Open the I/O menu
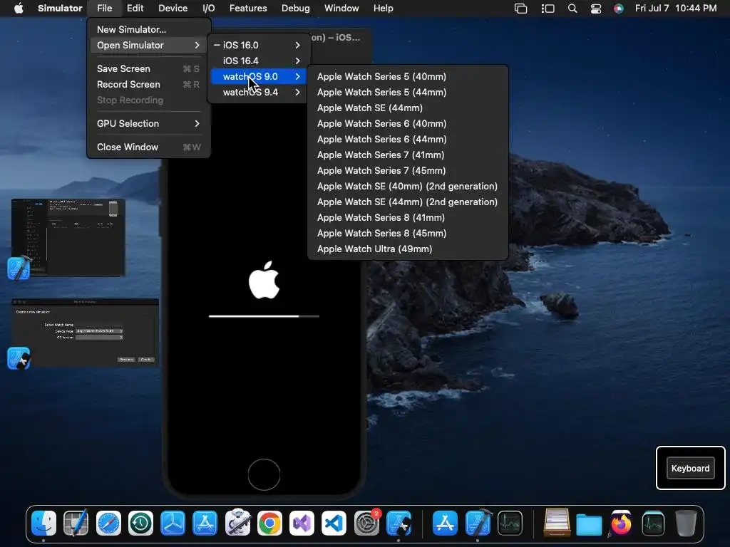730x547 pixels. [x=209, y=9]
